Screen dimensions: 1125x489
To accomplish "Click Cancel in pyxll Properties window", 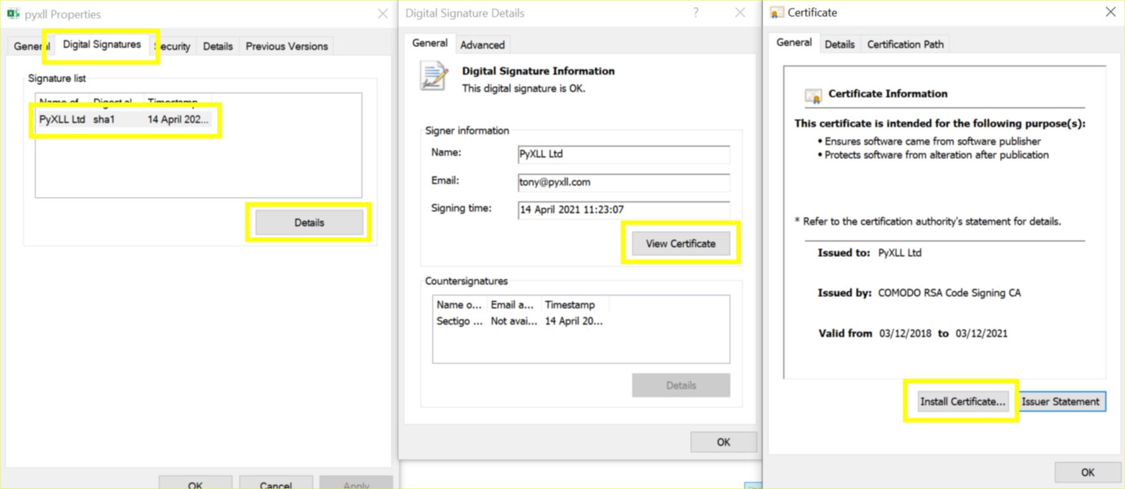I will tap(276, 483).
